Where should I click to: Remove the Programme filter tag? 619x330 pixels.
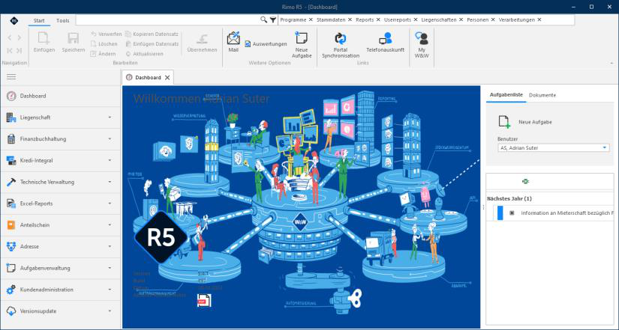(x=311, y=19)
